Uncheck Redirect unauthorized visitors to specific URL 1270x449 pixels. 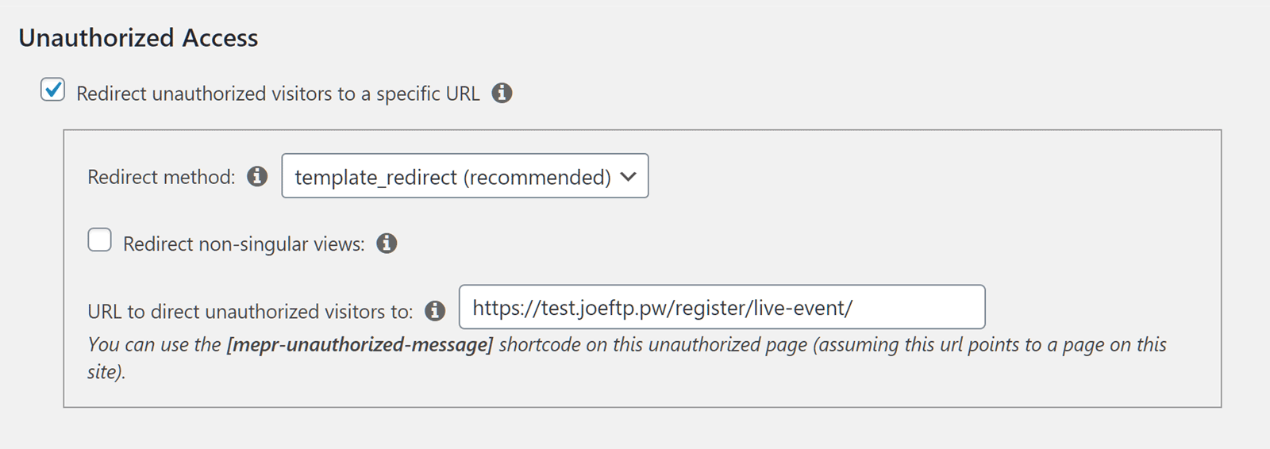pos(52,90)
